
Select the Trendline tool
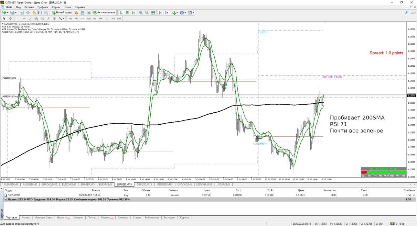pos(30,18)
